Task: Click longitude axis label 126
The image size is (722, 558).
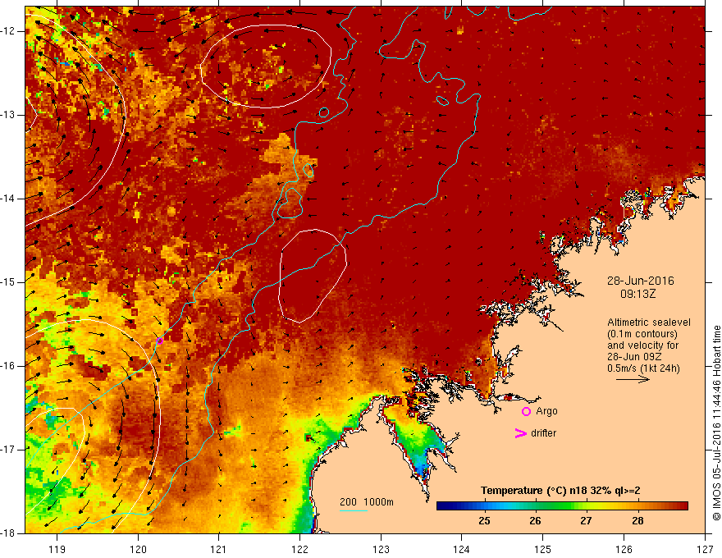Action: click(x=624, y=549)
